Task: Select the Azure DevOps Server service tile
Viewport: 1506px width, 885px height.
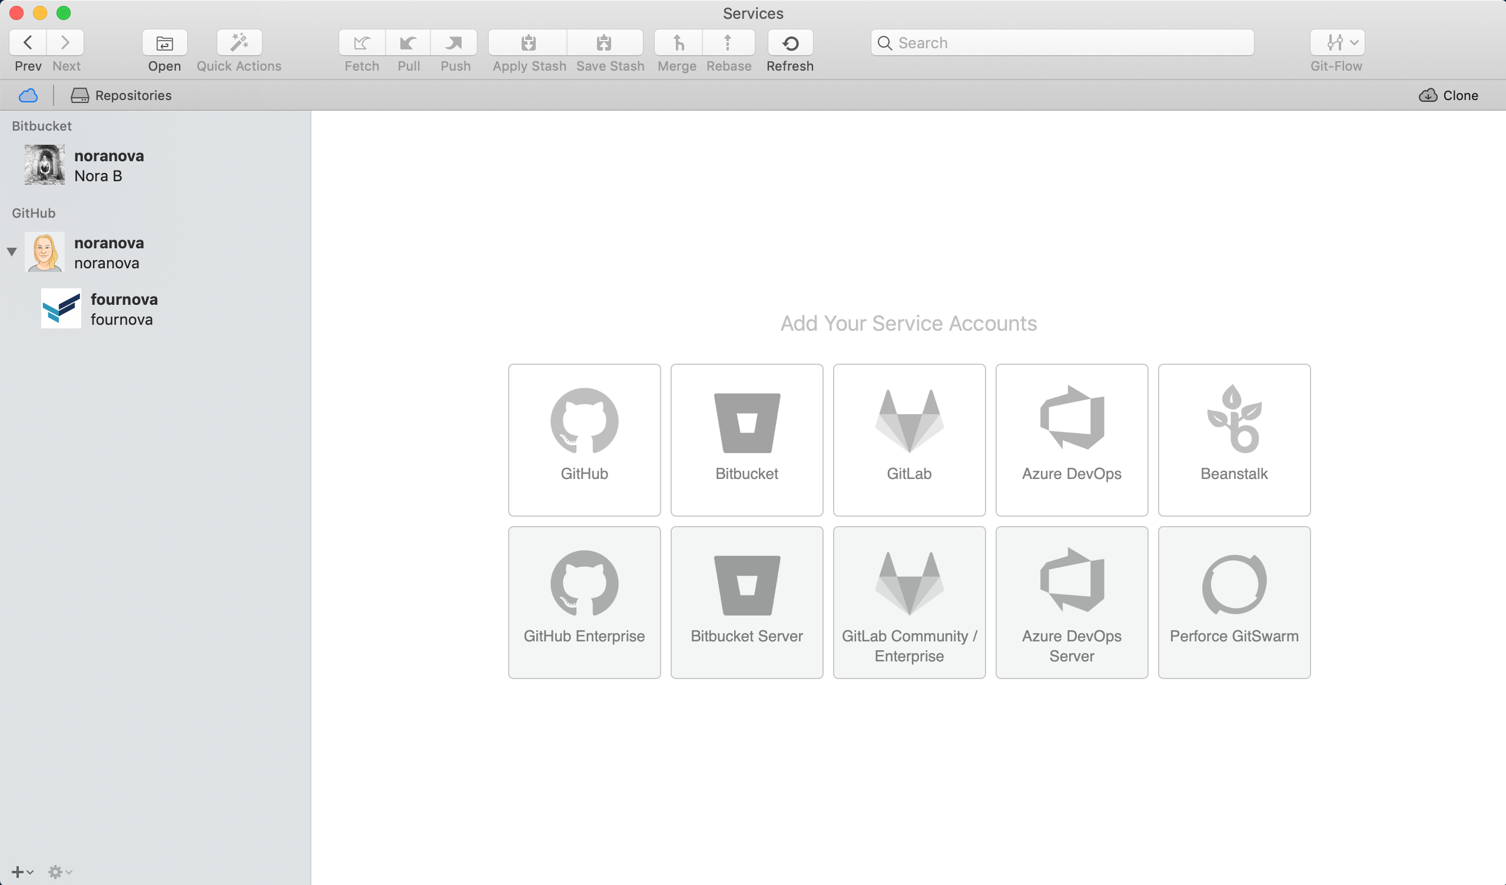Action: pos(1072,603)
